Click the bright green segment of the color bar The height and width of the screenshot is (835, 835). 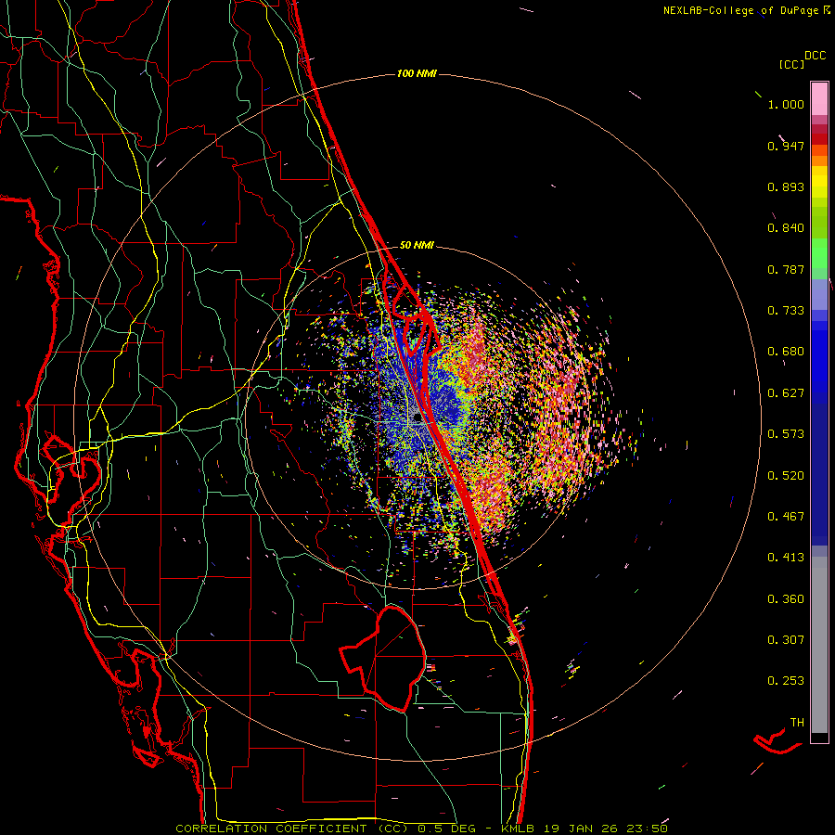[x=819, y=253]
